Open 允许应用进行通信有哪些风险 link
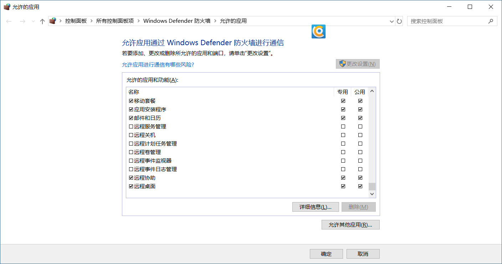This screenshot has width=502, height=264. tap(158, 65)
